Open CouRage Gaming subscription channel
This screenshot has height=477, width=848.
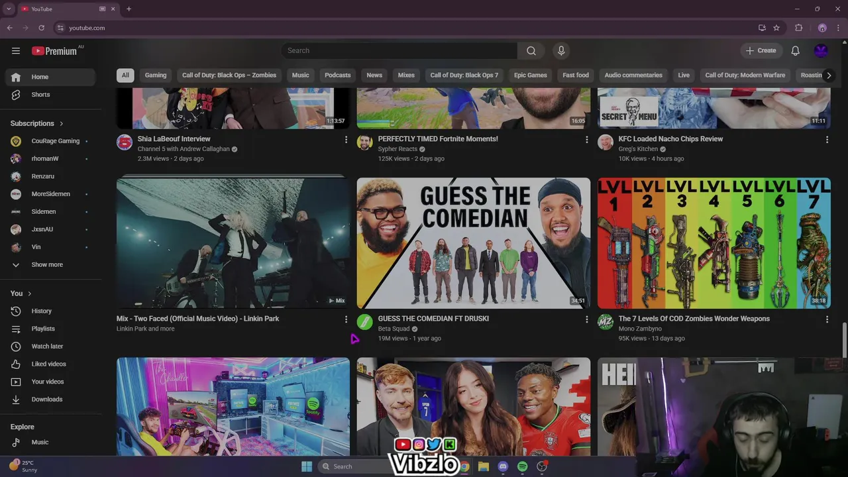point(50,141)
